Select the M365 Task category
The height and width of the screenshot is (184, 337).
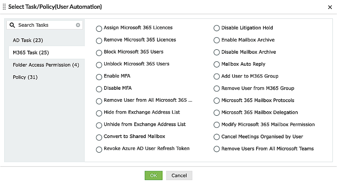(x=31, y=52)
